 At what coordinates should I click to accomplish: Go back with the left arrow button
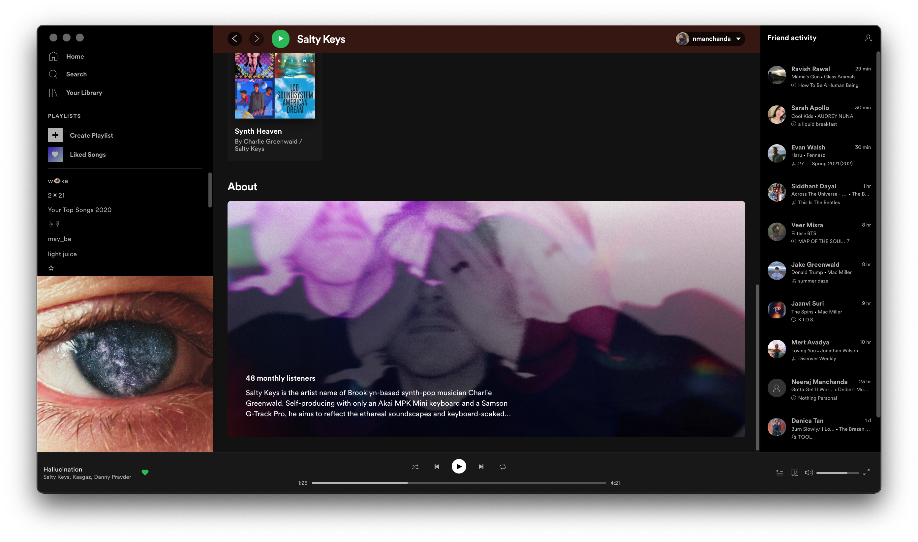coord(234,39)
